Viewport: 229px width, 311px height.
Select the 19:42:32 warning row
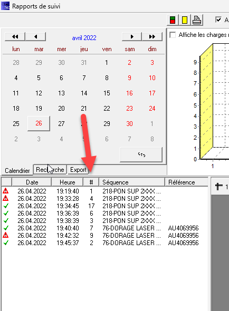(104, 236)
